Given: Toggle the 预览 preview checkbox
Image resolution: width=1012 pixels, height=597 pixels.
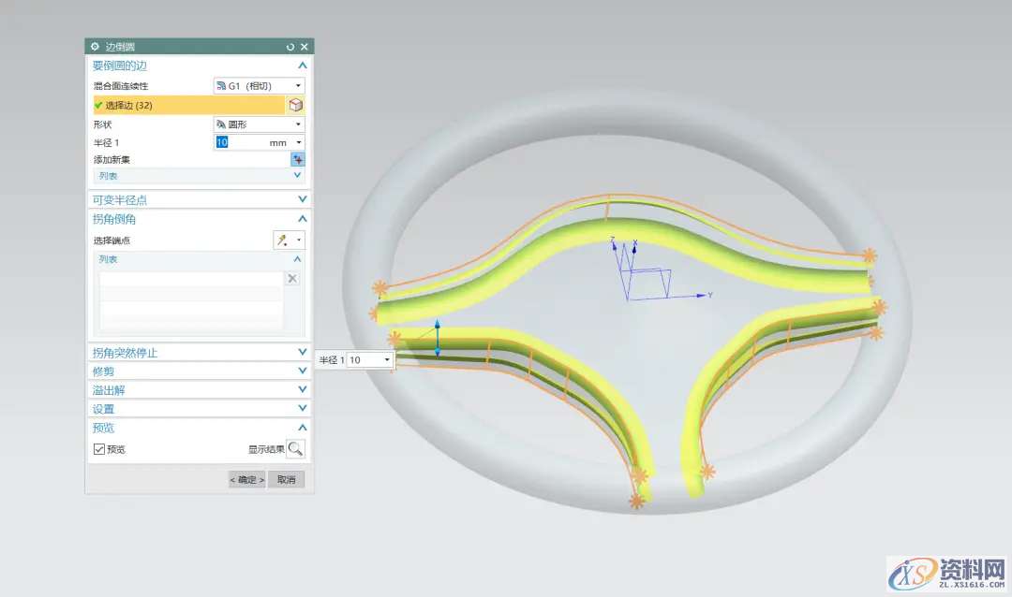Looking at the screenshot, I should [x=99, y=449].
